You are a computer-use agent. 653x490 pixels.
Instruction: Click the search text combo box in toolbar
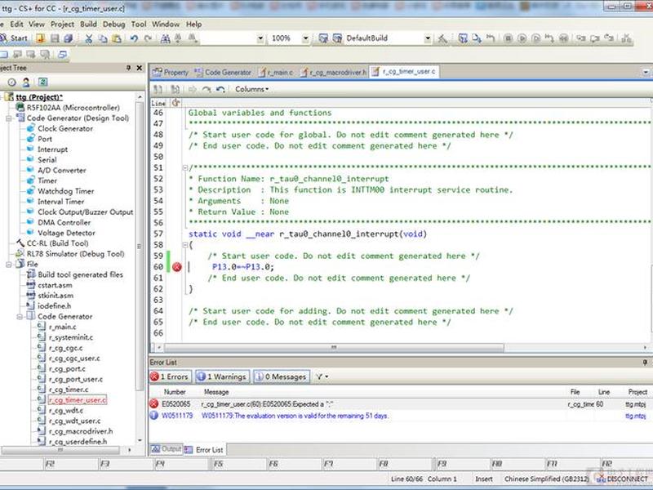[x=233, y=38]
